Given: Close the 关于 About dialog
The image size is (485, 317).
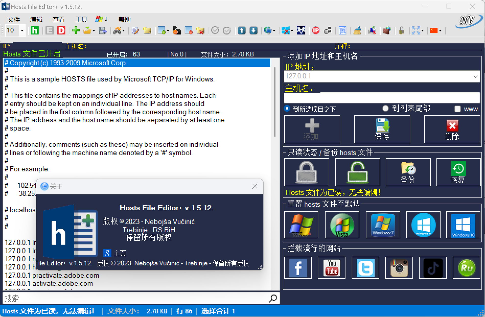Looking at the screenshot, I should (255, 186).
